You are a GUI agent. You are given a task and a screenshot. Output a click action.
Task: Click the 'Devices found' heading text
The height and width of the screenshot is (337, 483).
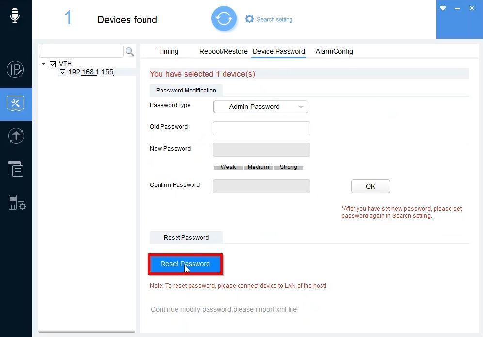[127, 20]
